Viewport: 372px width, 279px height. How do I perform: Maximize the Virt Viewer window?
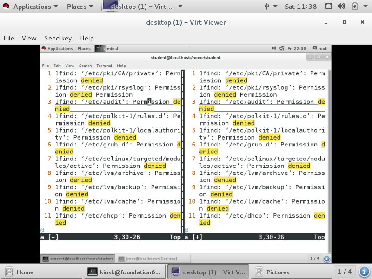coord(344,22)
